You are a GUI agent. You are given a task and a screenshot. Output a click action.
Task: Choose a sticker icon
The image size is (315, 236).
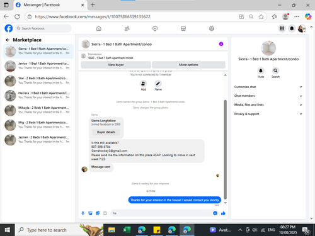tap(98, 213)
